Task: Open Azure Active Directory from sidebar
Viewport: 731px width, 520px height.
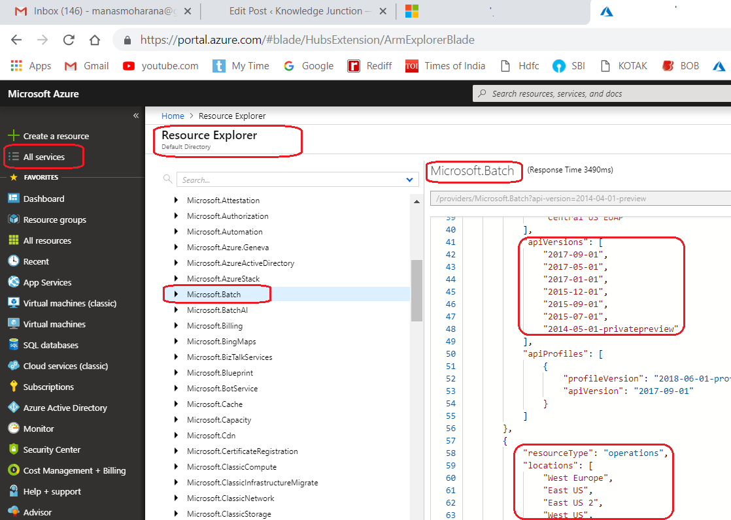Action: point(65,408)
